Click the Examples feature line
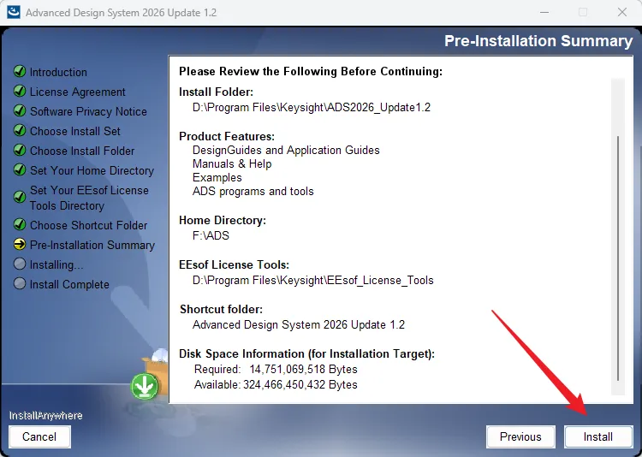This screenshot has width=642, height=457. tap(217, 178)
